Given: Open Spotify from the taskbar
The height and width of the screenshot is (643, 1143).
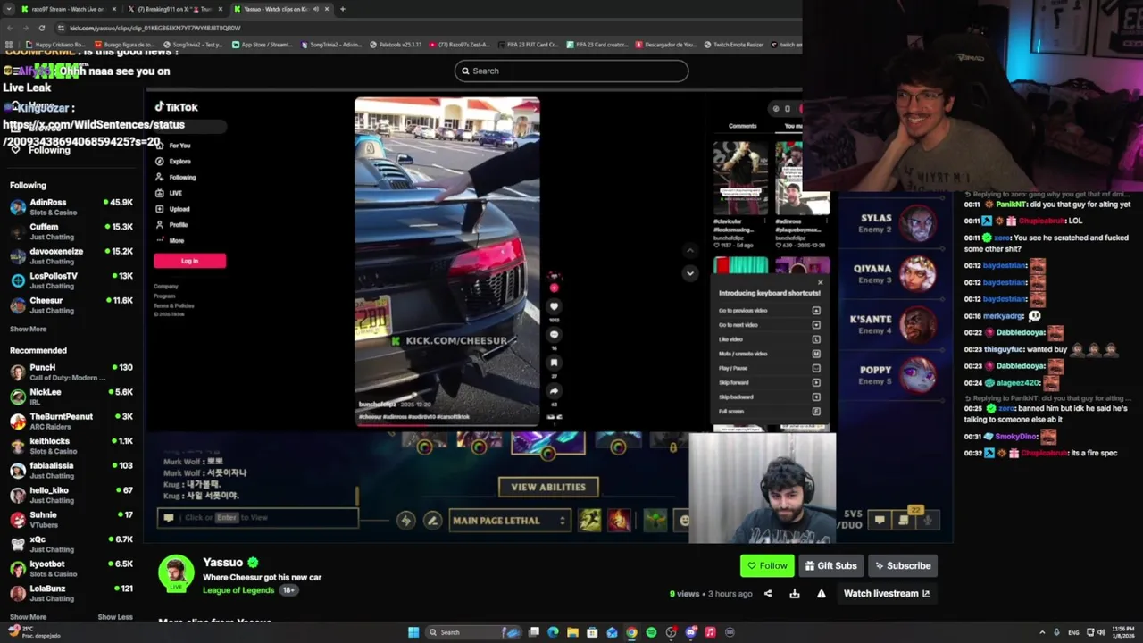Looking at the screenshot, I should click(x=651, y=632).
